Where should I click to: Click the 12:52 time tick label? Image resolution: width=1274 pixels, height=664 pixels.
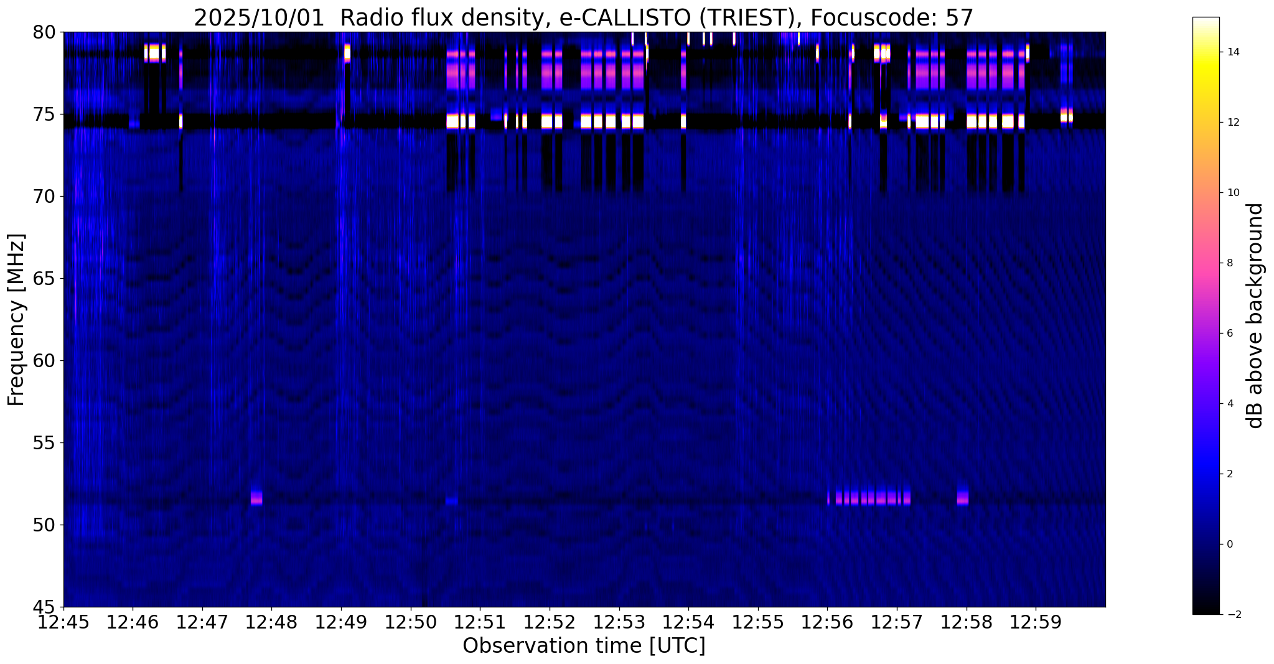(x=550, y=622)
